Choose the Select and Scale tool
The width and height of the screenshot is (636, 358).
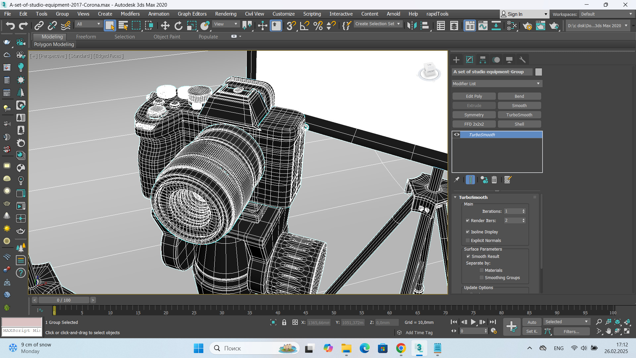point(192,26)
